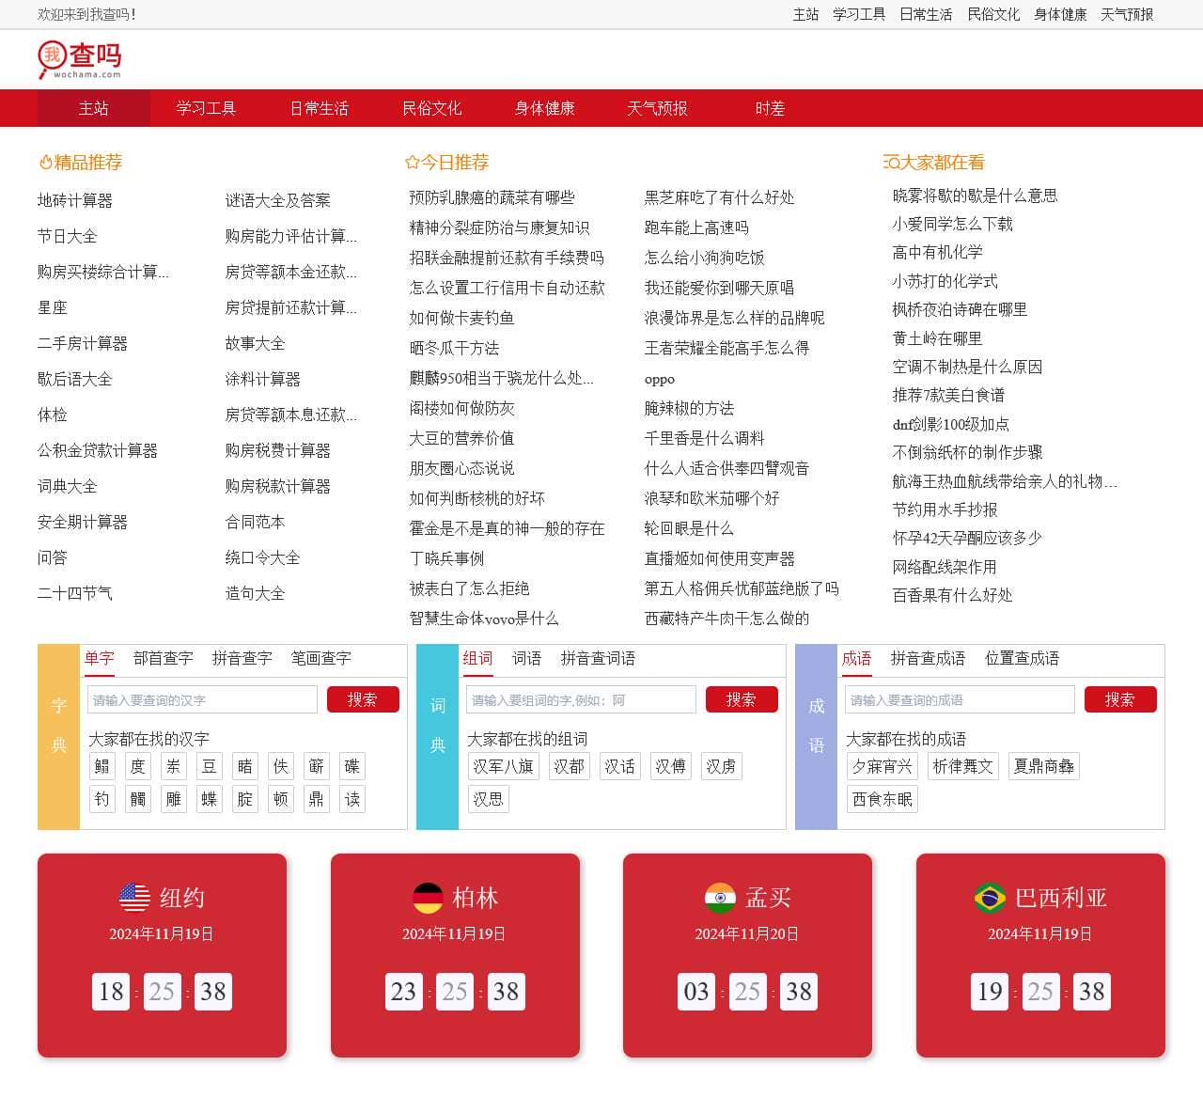1203x1097 pixels.
Task: Click the India flag icon beside 孟买
Action: tap(720, 898)
